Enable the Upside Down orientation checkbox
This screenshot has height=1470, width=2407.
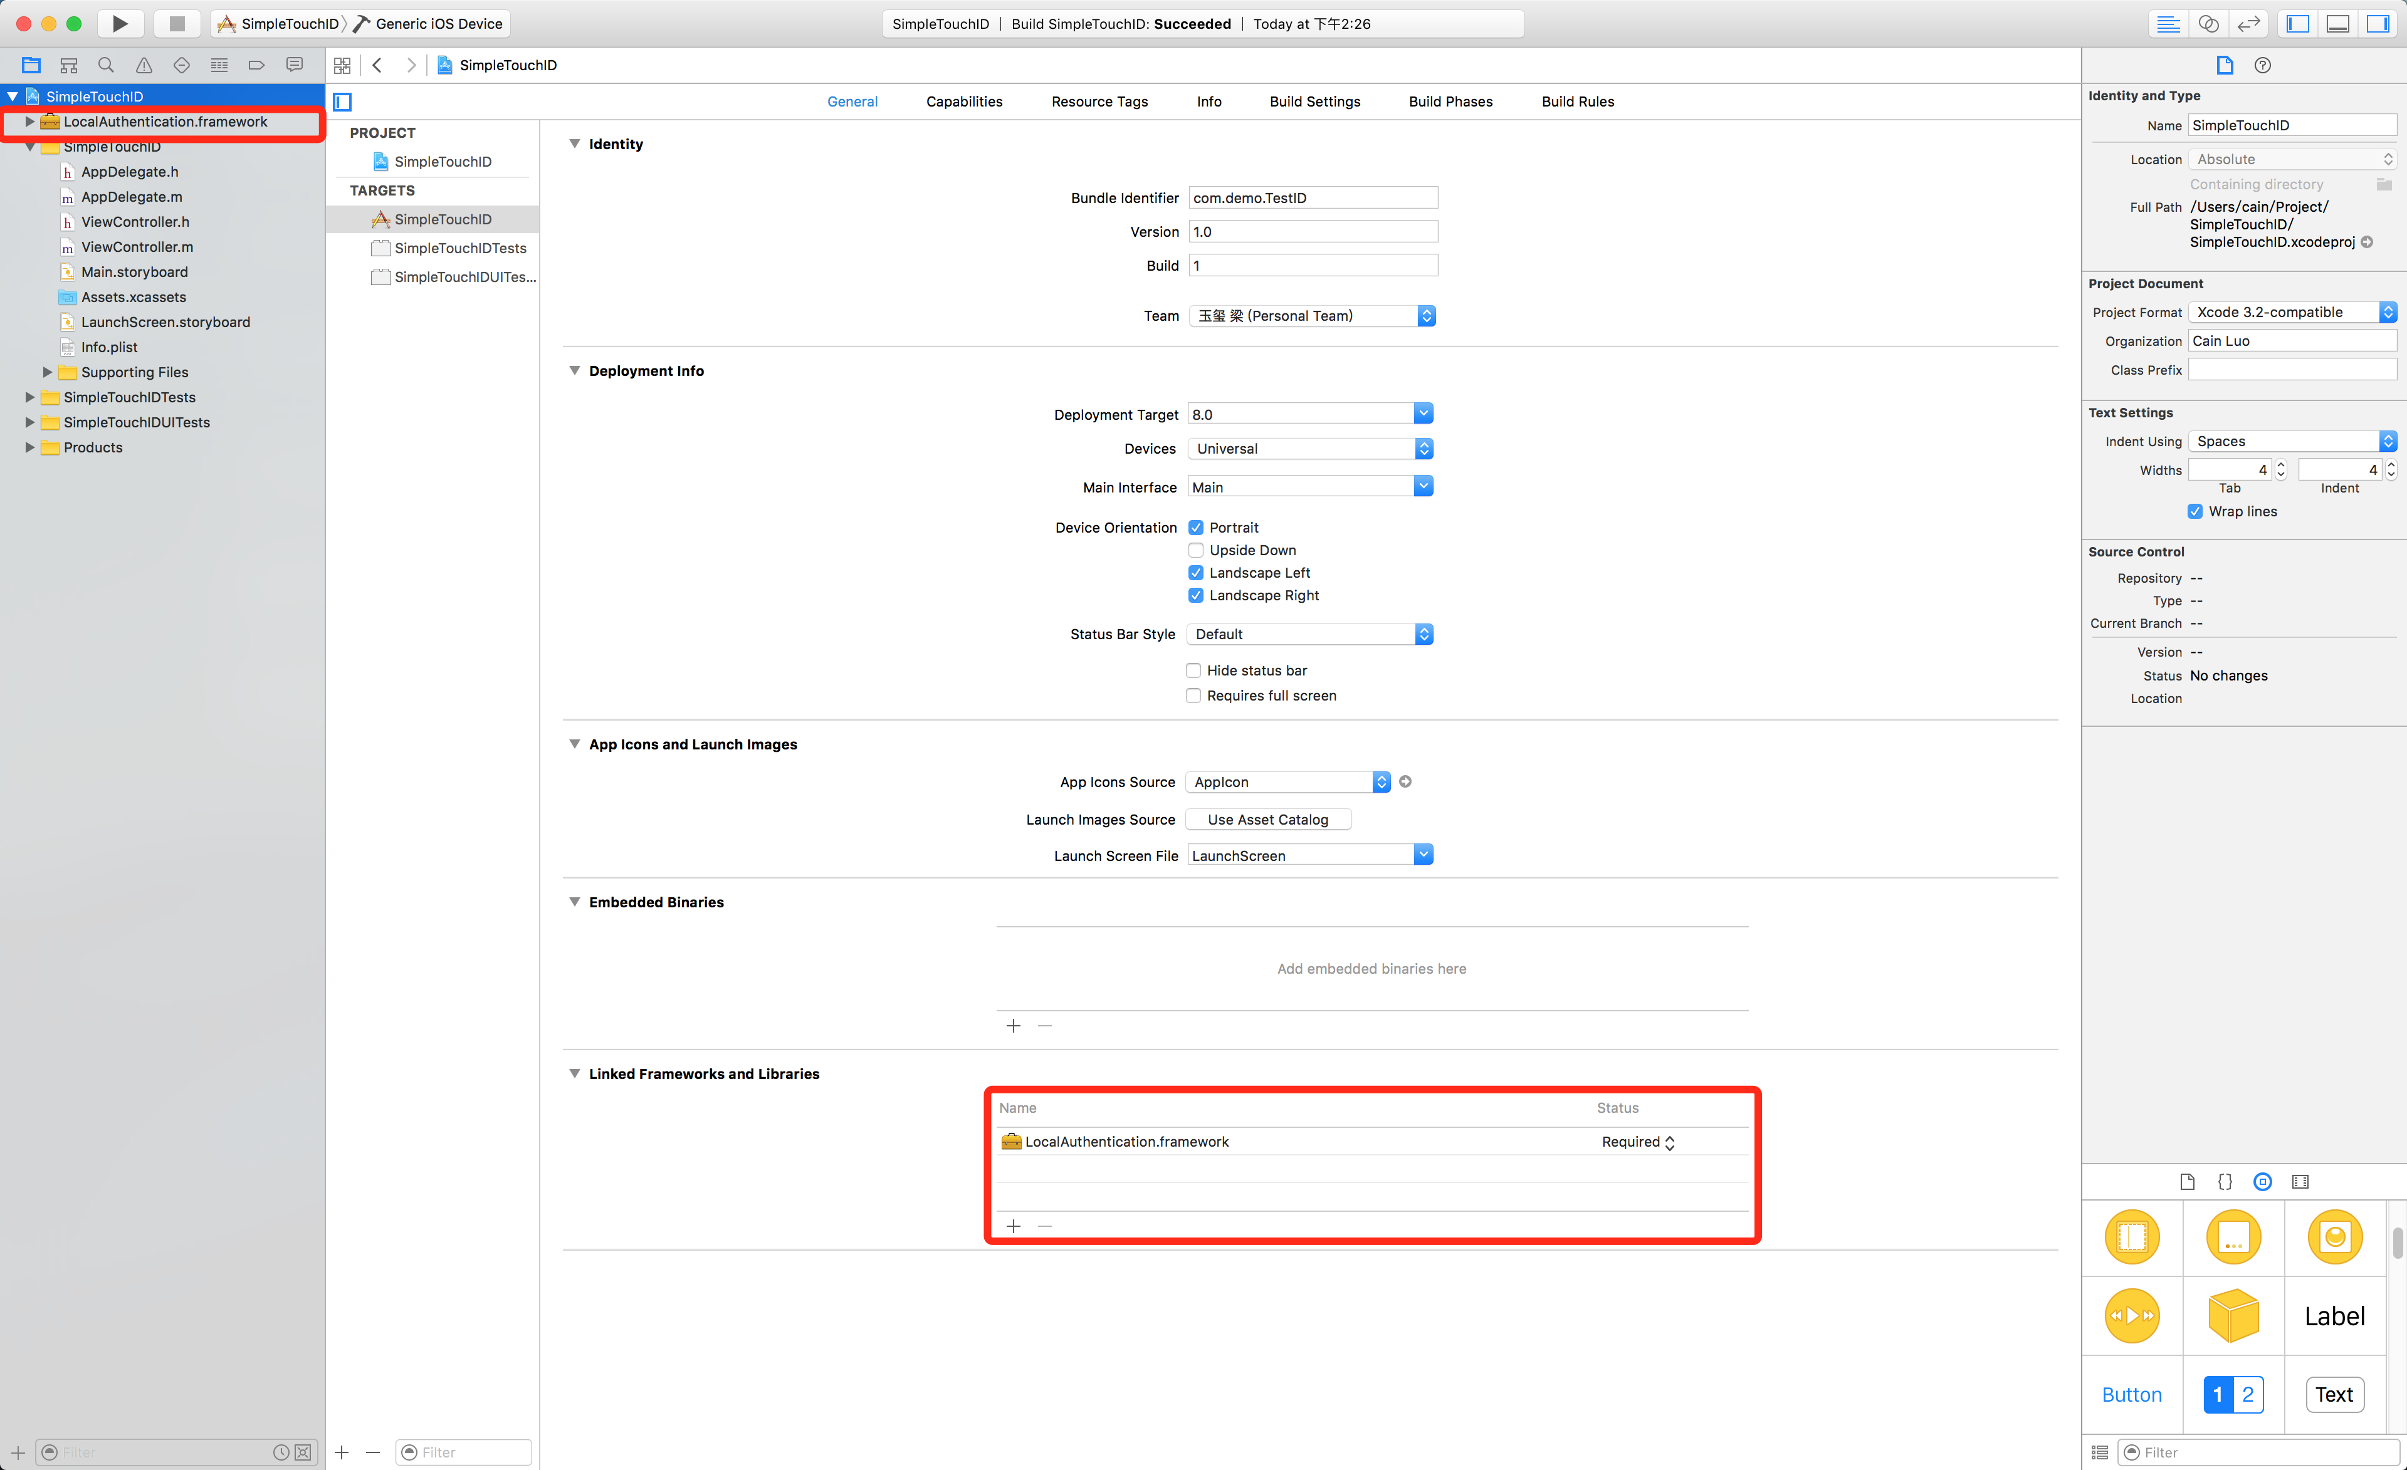1196,550
